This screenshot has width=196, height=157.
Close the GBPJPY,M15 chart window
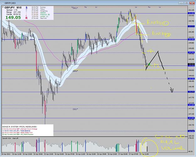(192, 3)
